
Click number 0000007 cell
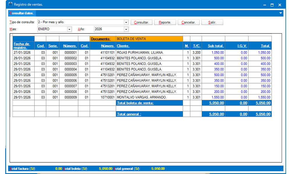coord(69,86)
